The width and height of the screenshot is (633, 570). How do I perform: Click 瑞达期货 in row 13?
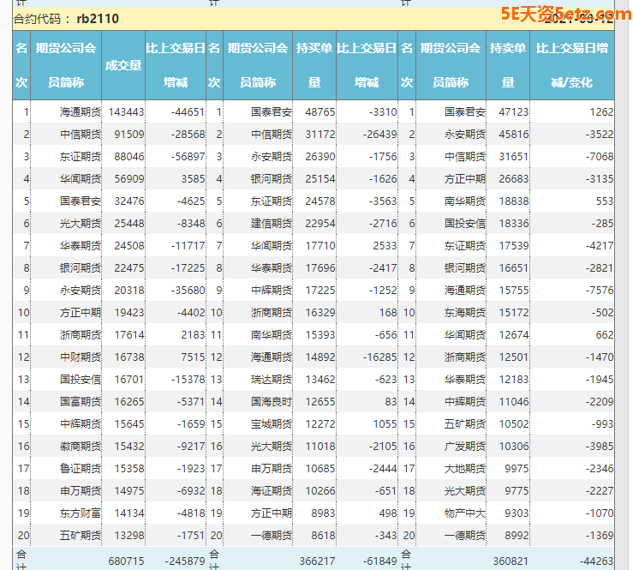[272, 379]
